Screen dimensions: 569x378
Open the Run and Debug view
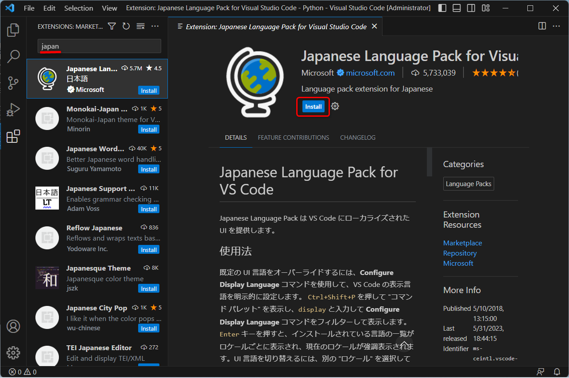point(13,110)
